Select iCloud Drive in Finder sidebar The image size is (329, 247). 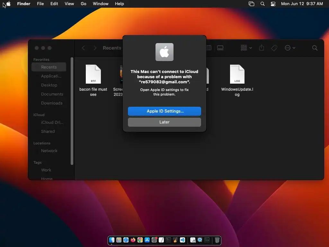click(49, 122)
